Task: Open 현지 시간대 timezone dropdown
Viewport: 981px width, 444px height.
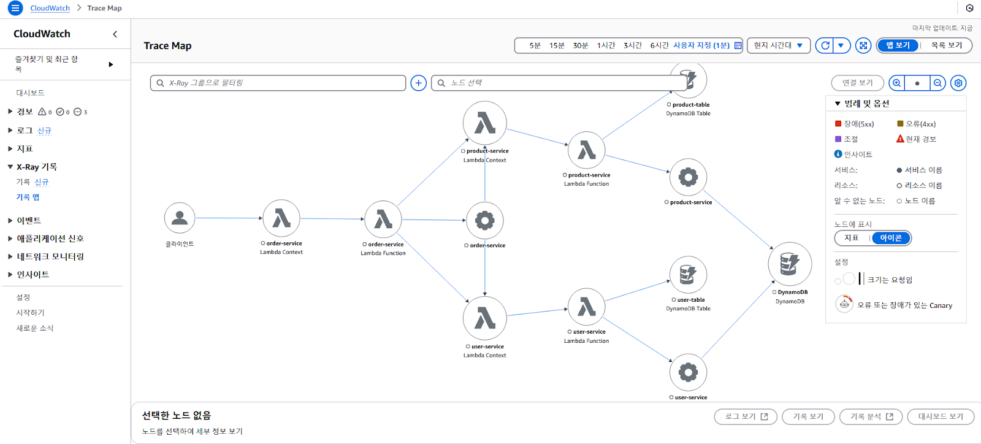Action: 779,45
